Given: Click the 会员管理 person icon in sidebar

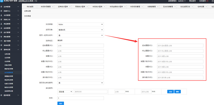Looking at the screenshot, I should point(1,15).
